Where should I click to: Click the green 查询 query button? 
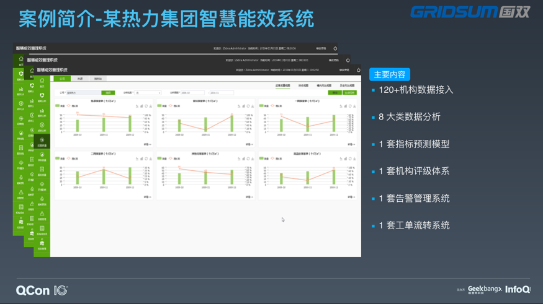pos(335,93)
